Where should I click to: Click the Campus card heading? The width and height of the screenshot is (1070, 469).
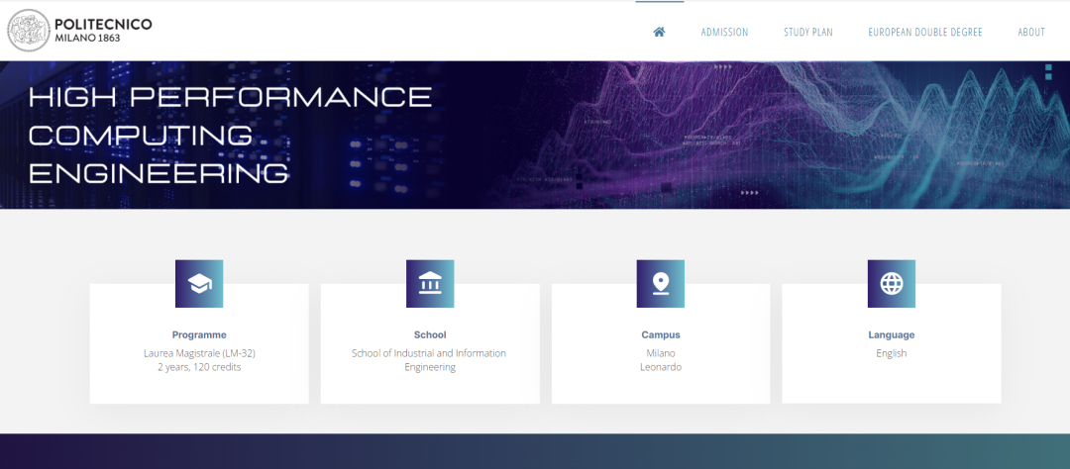[x=661, y=335]
